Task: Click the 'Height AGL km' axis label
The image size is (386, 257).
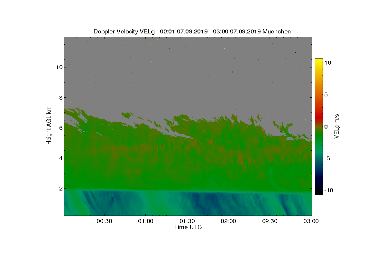Action: [x=49, y=126]
